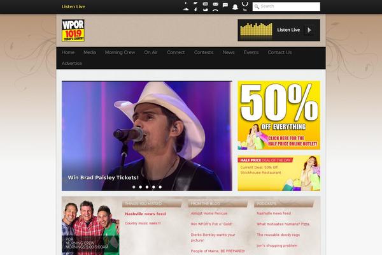
Task: Click the From The Blog header
Action: (x=218, y=203)
